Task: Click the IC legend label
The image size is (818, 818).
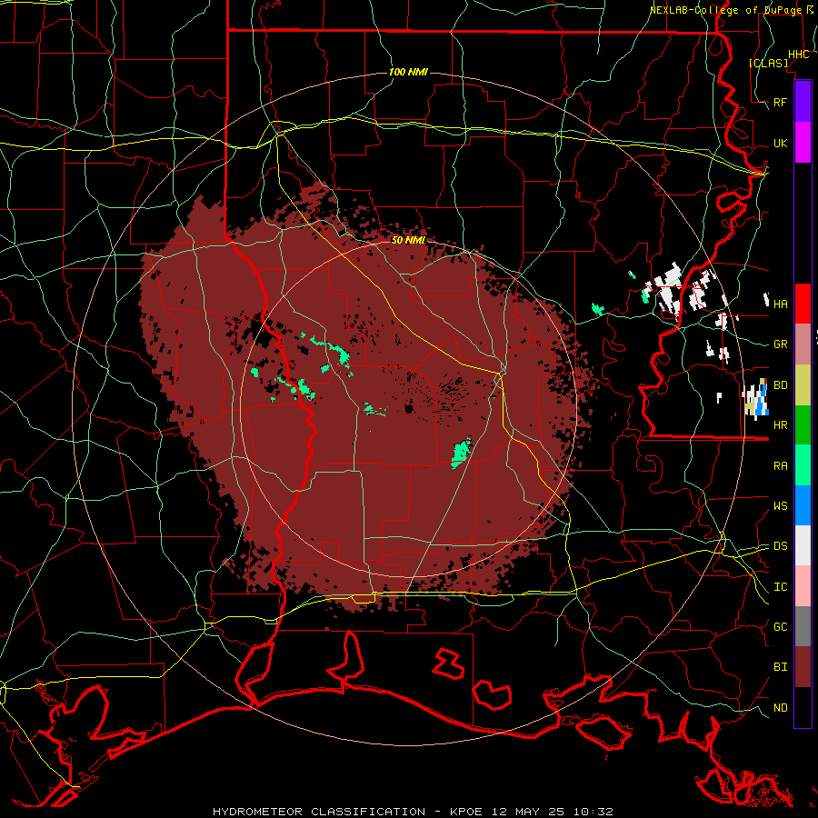Action: coord(780,587)
